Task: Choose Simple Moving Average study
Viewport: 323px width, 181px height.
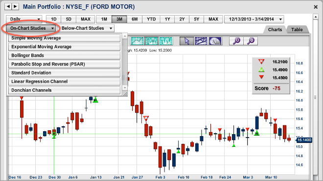Action: point(64,38)
